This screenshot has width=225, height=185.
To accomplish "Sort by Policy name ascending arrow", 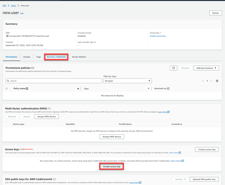I will [78, 89].
